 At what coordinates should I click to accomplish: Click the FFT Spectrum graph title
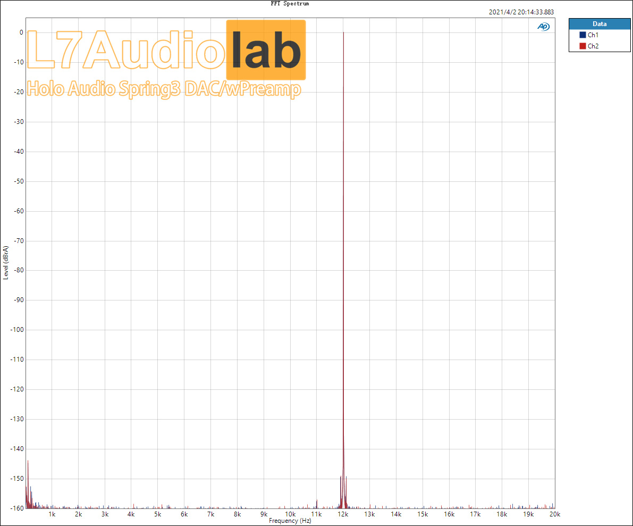(290, 4)
